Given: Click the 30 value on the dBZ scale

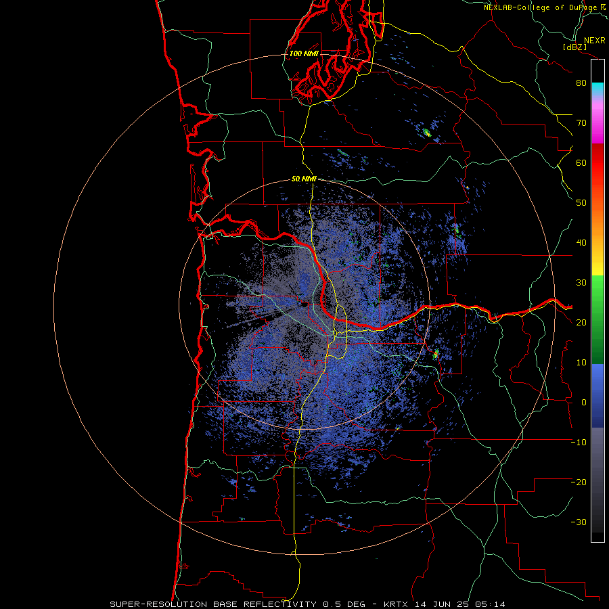Looking at the screenshot, I should (x=581, y=283).
